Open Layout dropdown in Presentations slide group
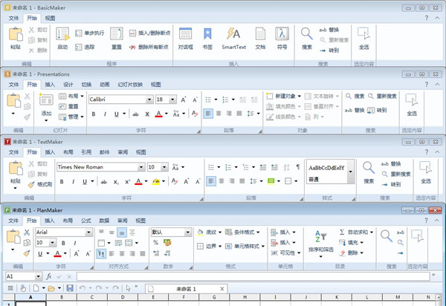Image resolution: width=446 pixels, height=306 pixels. (x=71, y=97)
